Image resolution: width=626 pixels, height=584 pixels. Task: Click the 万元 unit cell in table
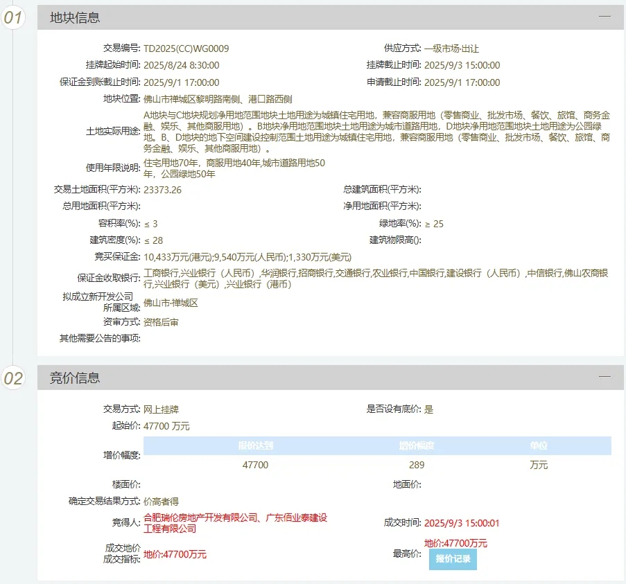pyautogui.click(x=538, y=465)
